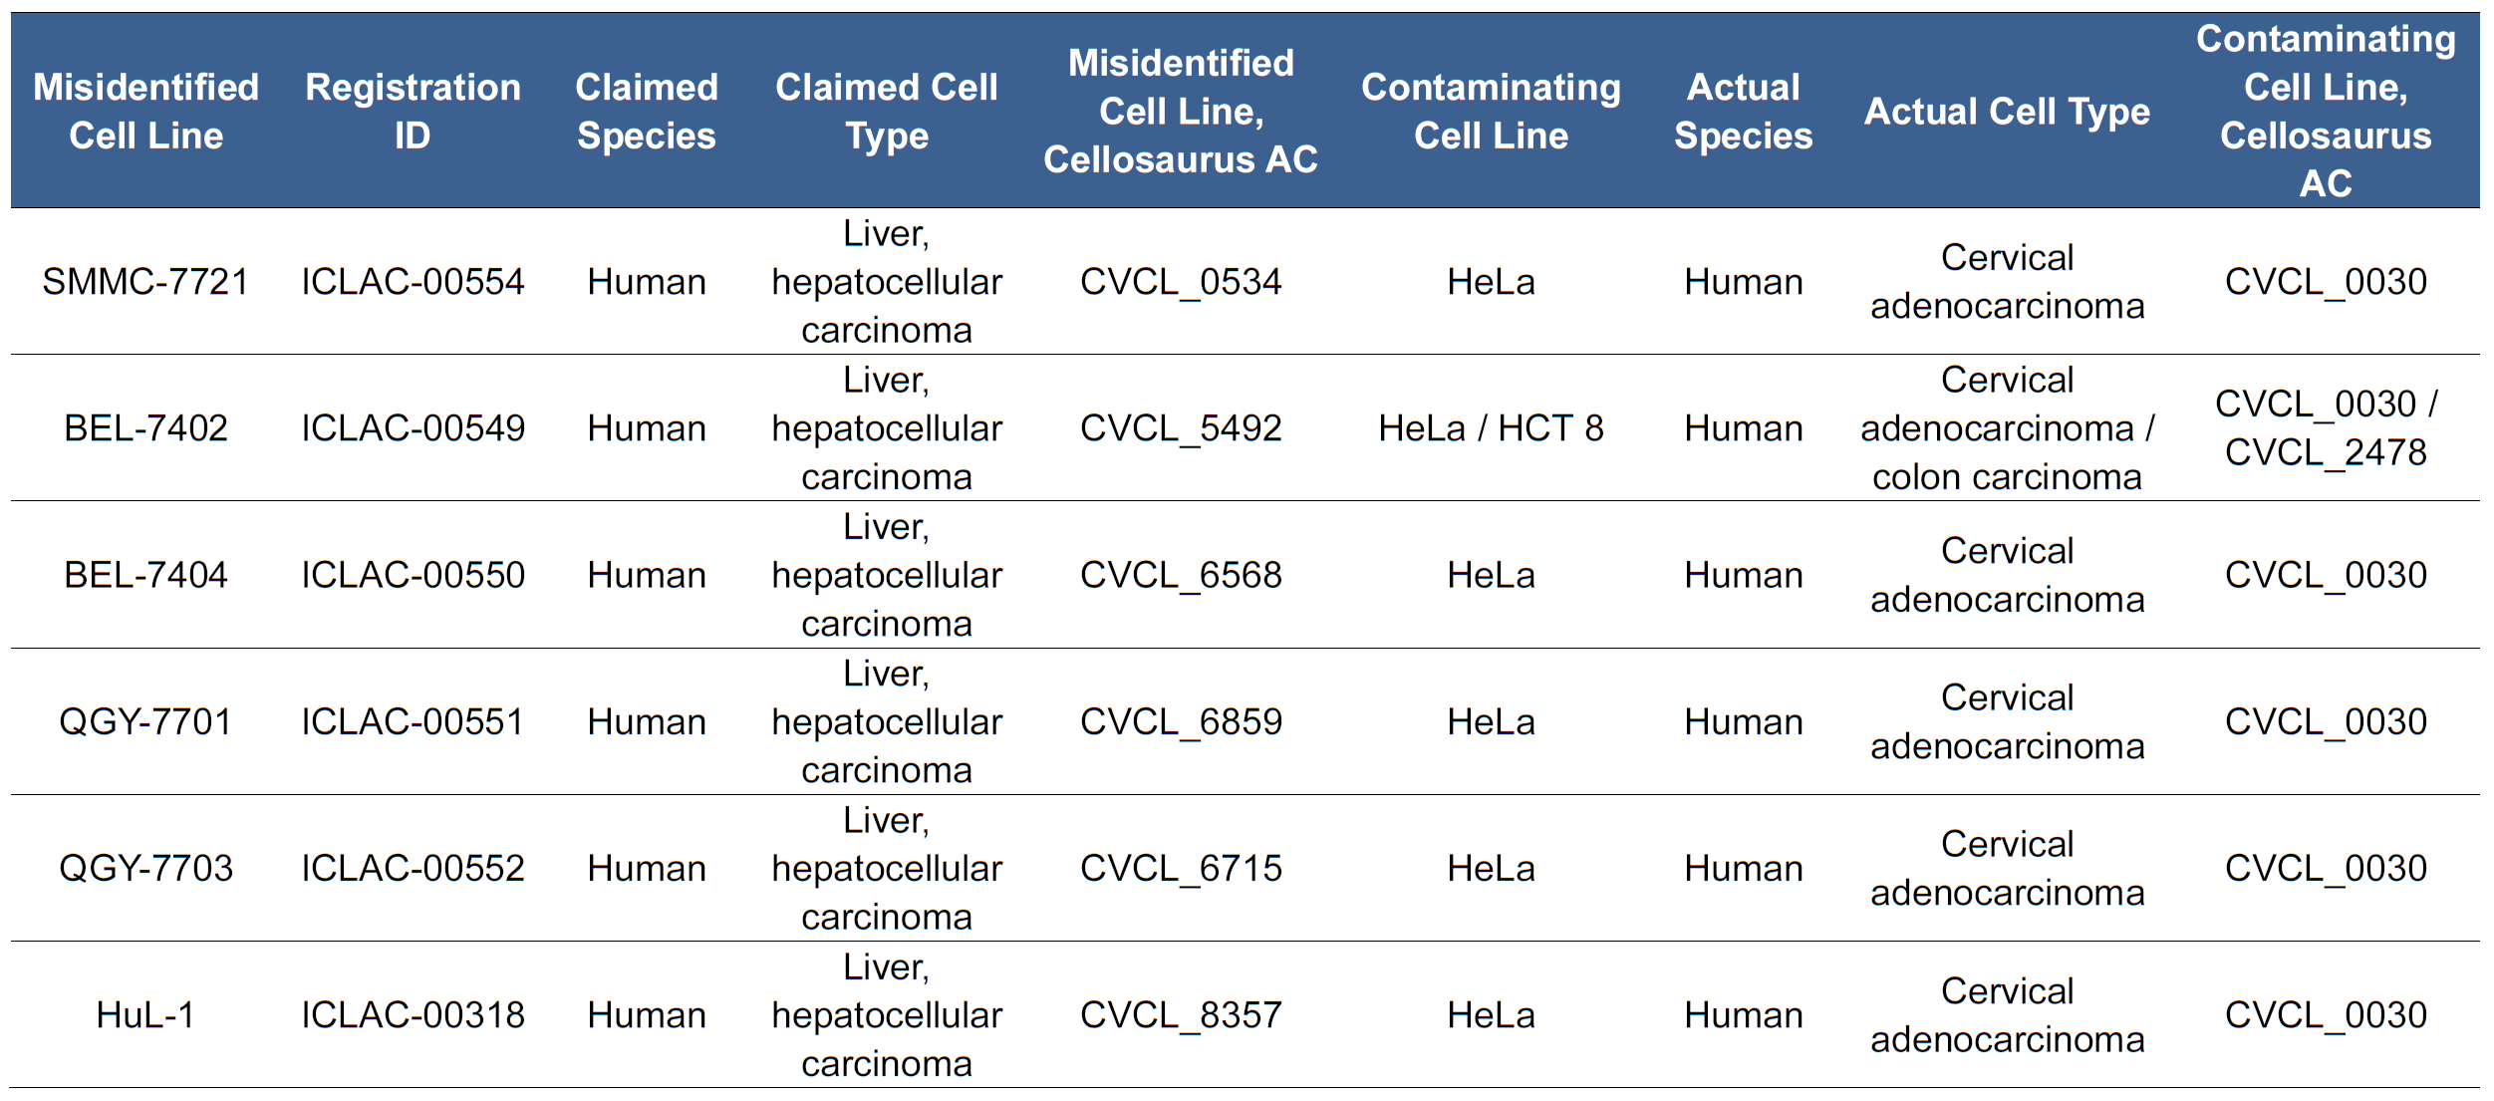Select the HeLa / HCT 8 cell
2494x1101 pixels.
[x=1491, y=428]
